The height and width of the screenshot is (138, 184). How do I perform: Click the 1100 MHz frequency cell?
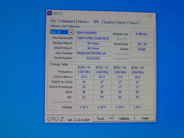point(84,72)
